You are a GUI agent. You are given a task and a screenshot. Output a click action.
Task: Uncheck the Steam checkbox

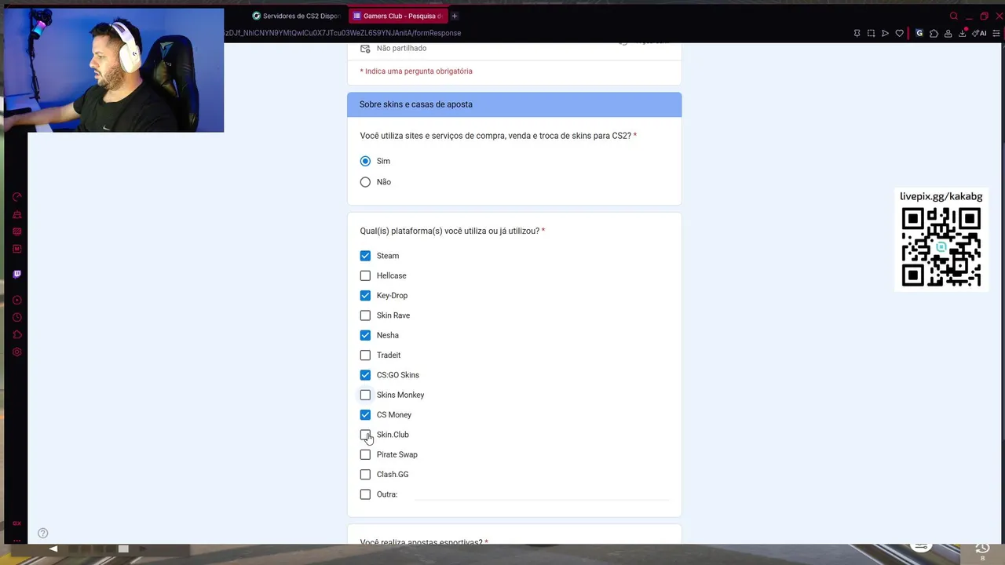[x=365, y=256]
